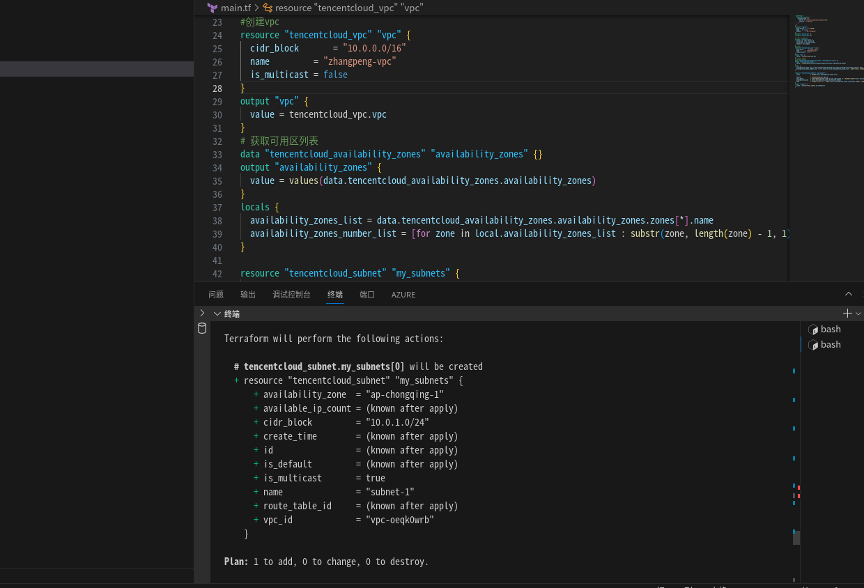Click resource "tencentcloud_vpc" breadcrumb segment
Screen dimensions: 864x588
pyautogui.click(x=349, y=8)
